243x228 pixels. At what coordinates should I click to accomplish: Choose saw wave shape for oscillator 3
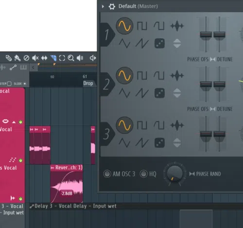pos(142,143)
